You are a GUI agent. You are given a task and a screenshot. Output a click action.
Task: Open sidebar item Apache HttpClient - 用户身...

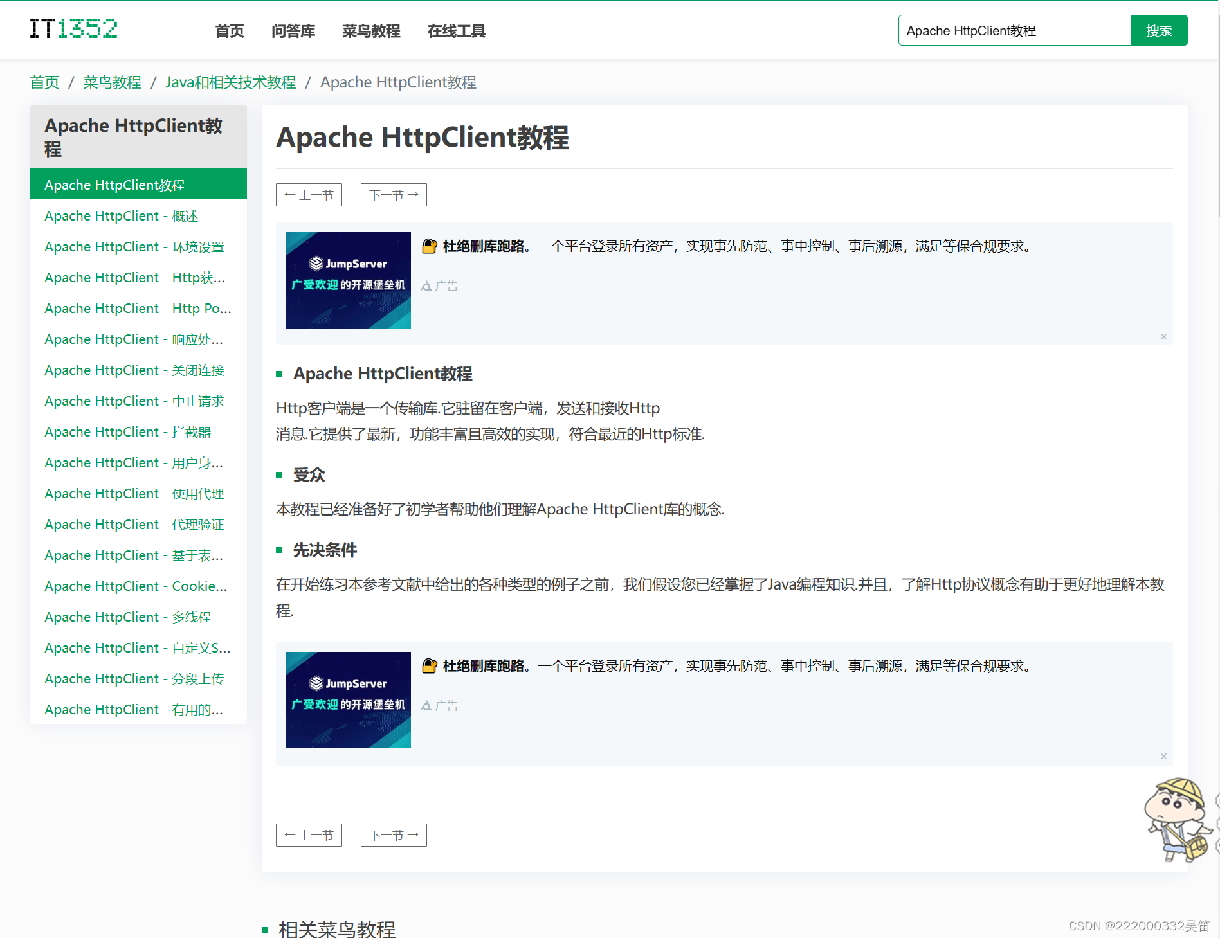coord(138,463)
